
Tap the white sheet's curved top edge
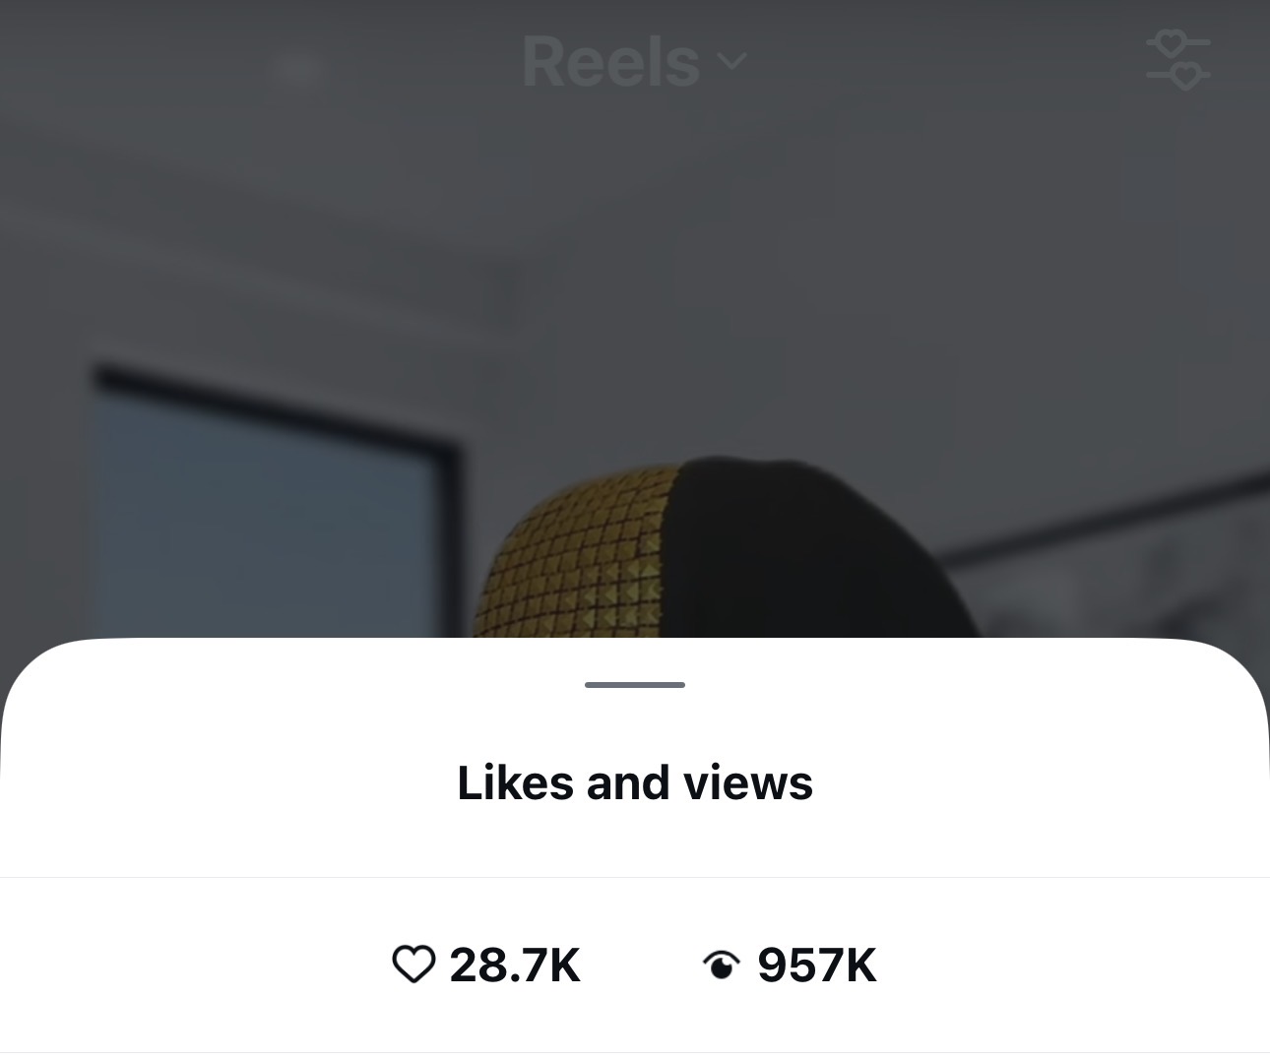pyautogui.click(x=635, y=640)
